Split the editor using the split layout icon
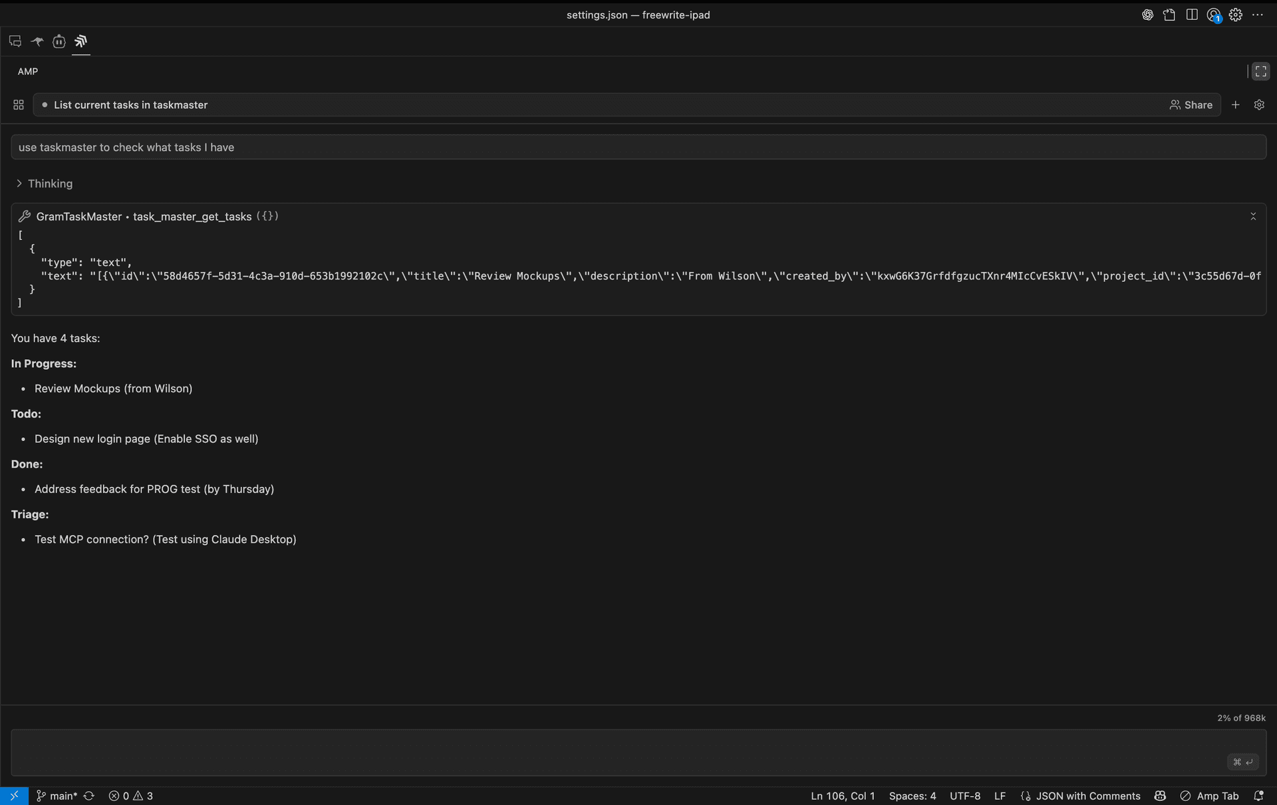Viewport: 1277px width, 805px height. pyautogui.click(x=1191, y=15)
